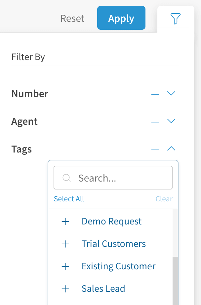Choose the Trial Customers tag

coord(113,244)
